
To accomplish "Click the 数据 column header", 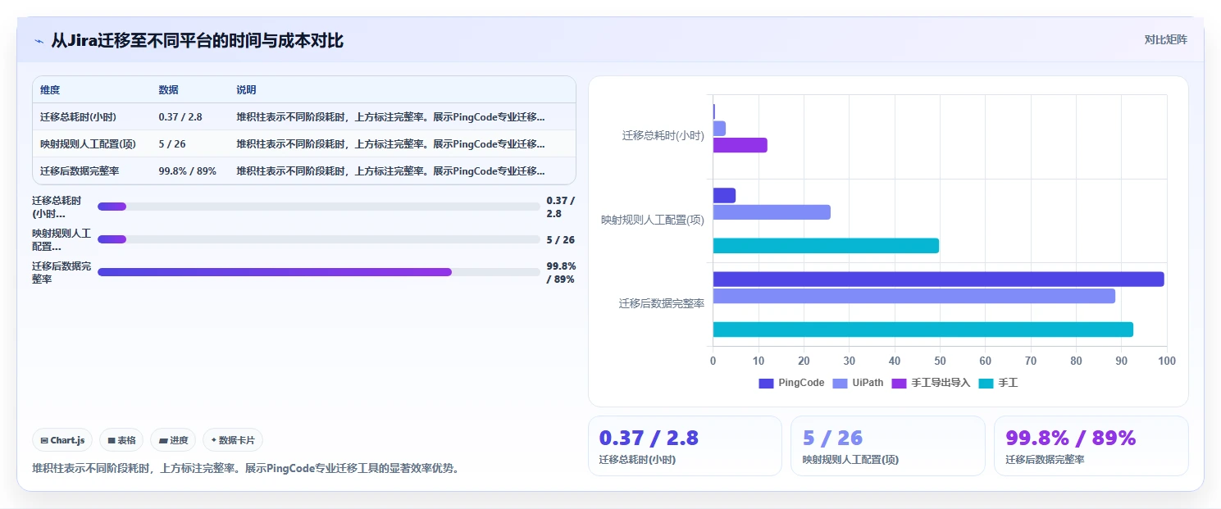I will point(168,90).
